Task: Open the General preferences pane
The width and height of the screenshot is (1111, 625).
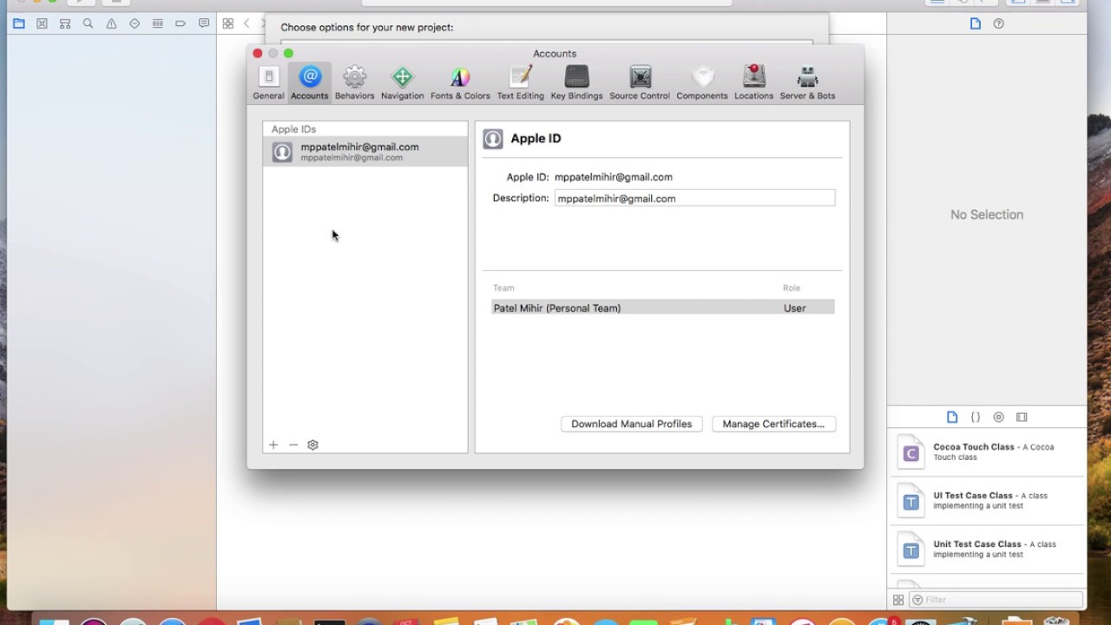Action: click(268, 83)
